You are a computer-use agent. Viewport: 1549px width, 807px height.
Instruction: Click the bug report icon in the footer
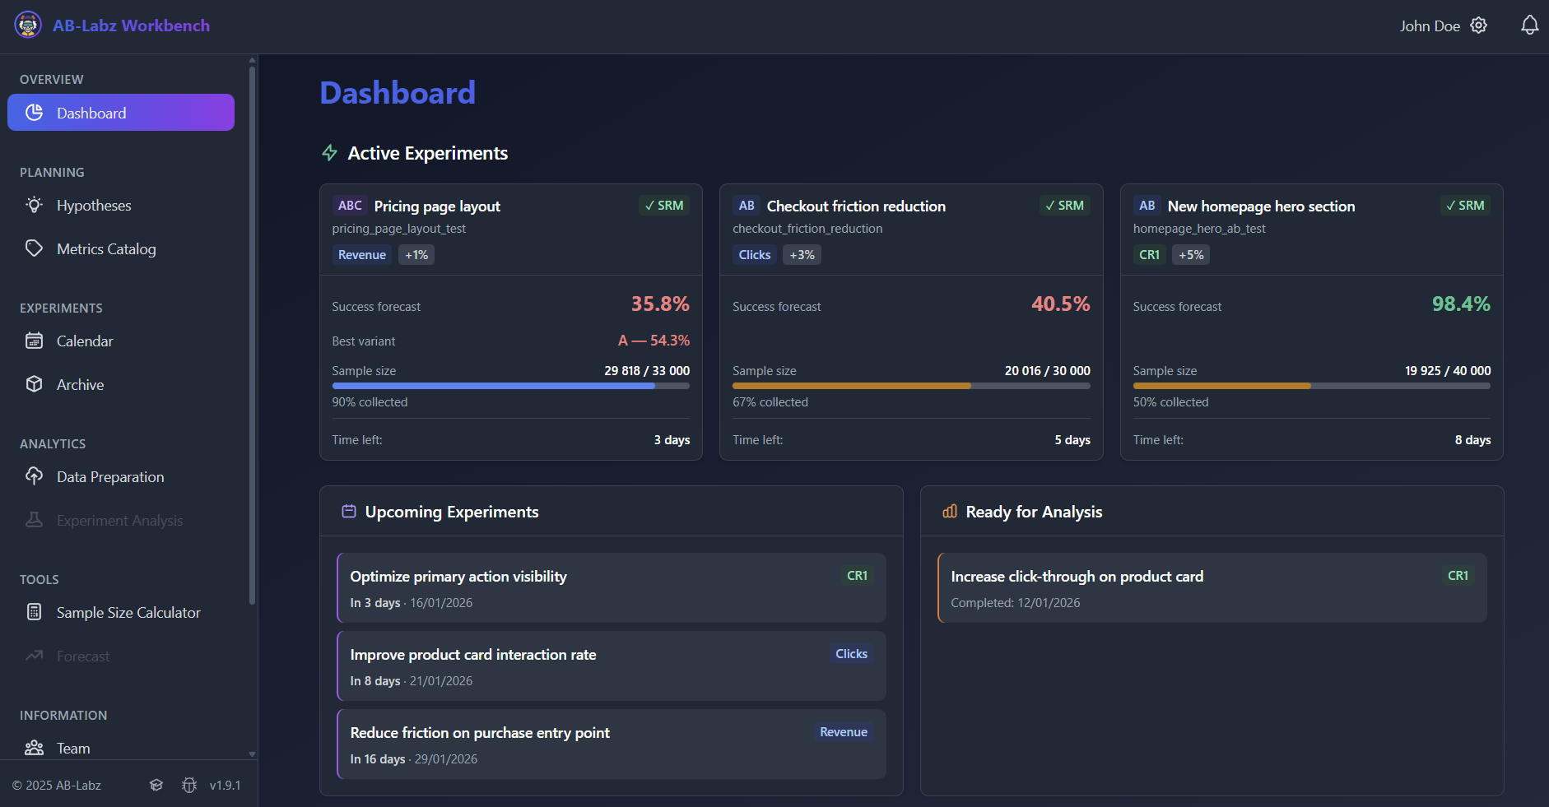[188, 785]
